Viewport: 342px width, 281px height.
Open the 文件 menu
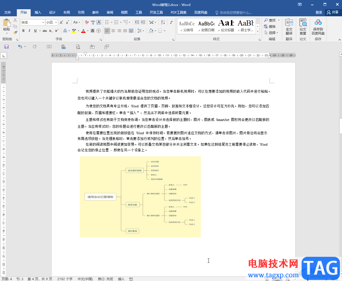point(8,13)
